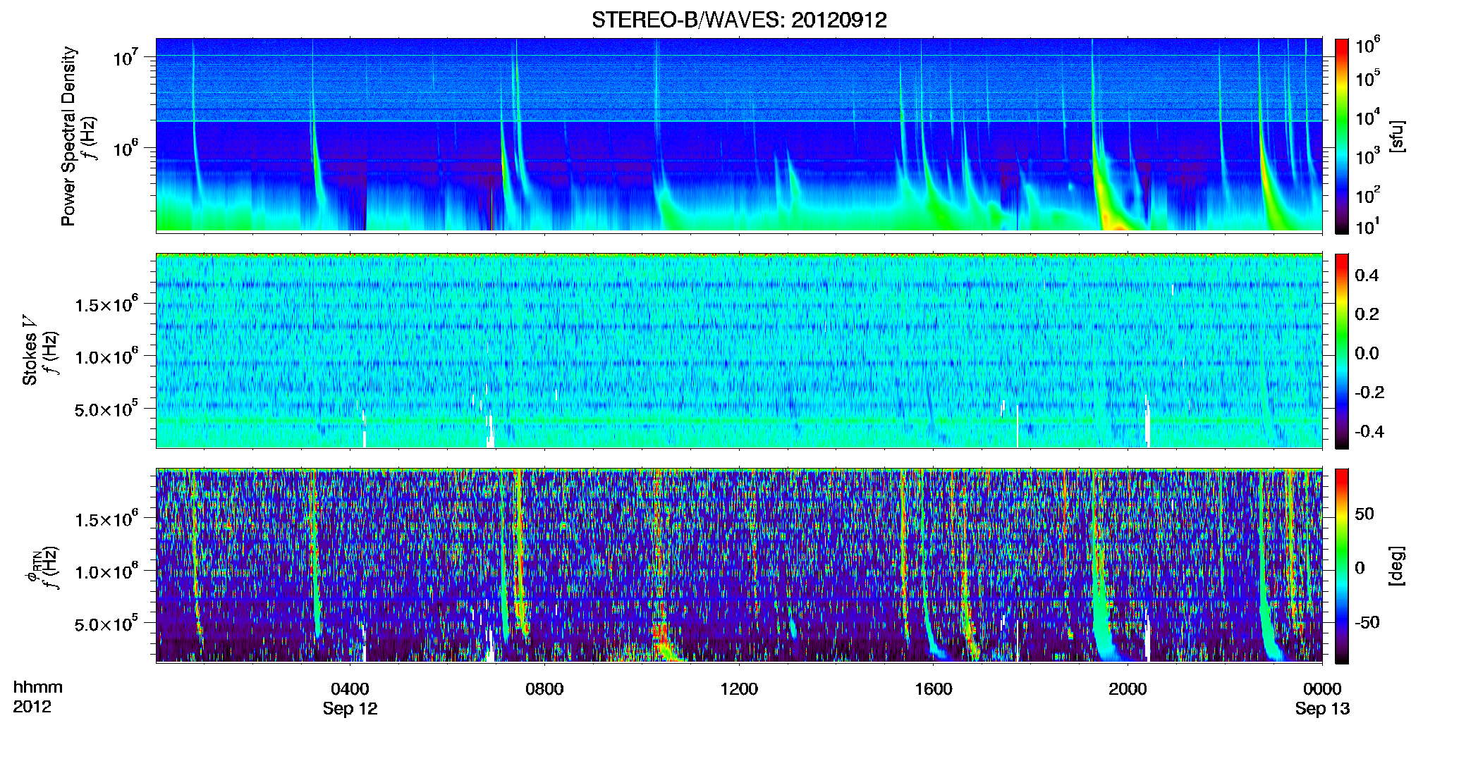Screen dimensions: 1478x761
Task: Click the 10^7 tick label on top panel
Action: [x=127, y=57]
